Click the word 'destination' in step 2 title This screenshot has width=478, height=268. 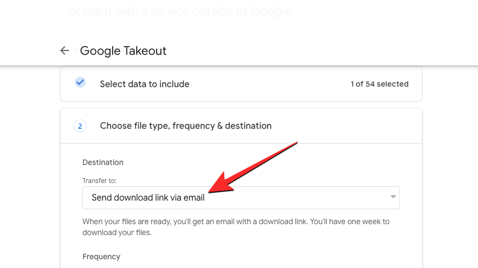248,126
